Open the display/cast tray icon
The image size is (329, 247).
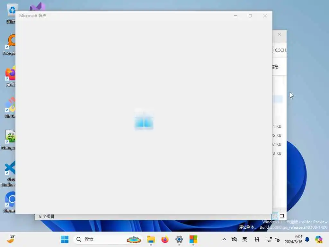pos(269,239)
